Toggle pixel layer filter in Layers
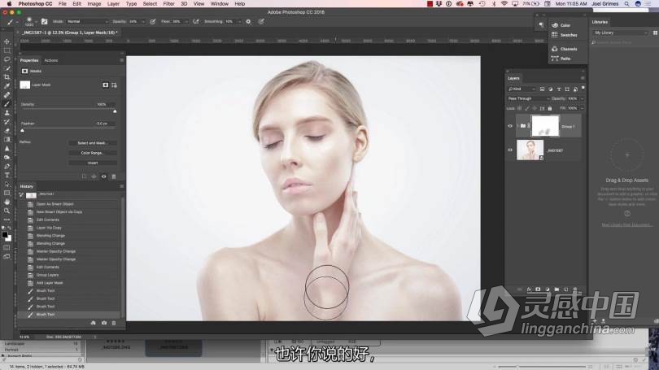 tap(542, 89)
